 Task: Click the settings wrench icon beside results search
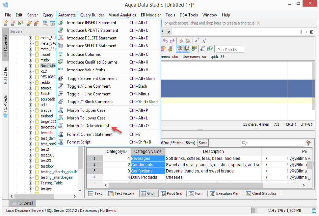click(x=309, y=143)
